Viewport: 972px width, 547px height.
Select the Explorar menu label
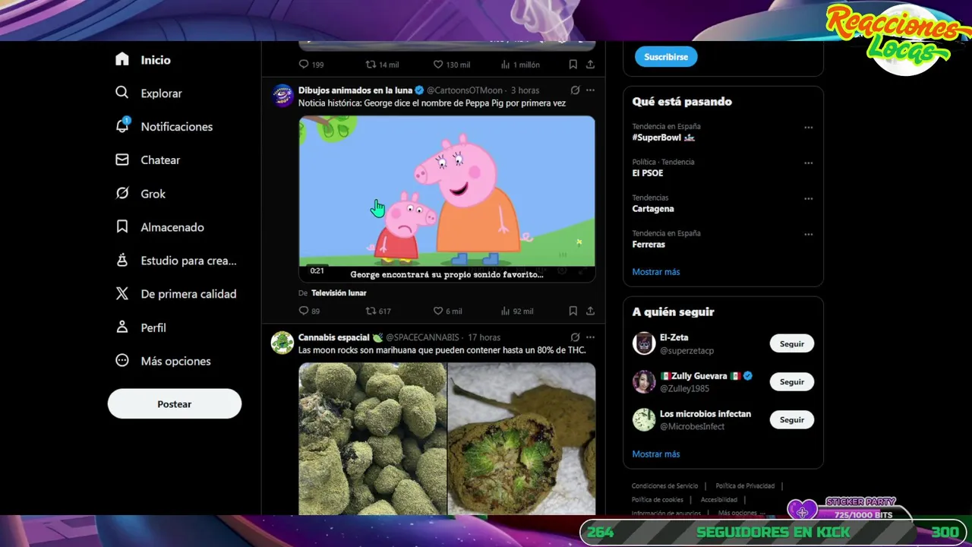point(161,93)
